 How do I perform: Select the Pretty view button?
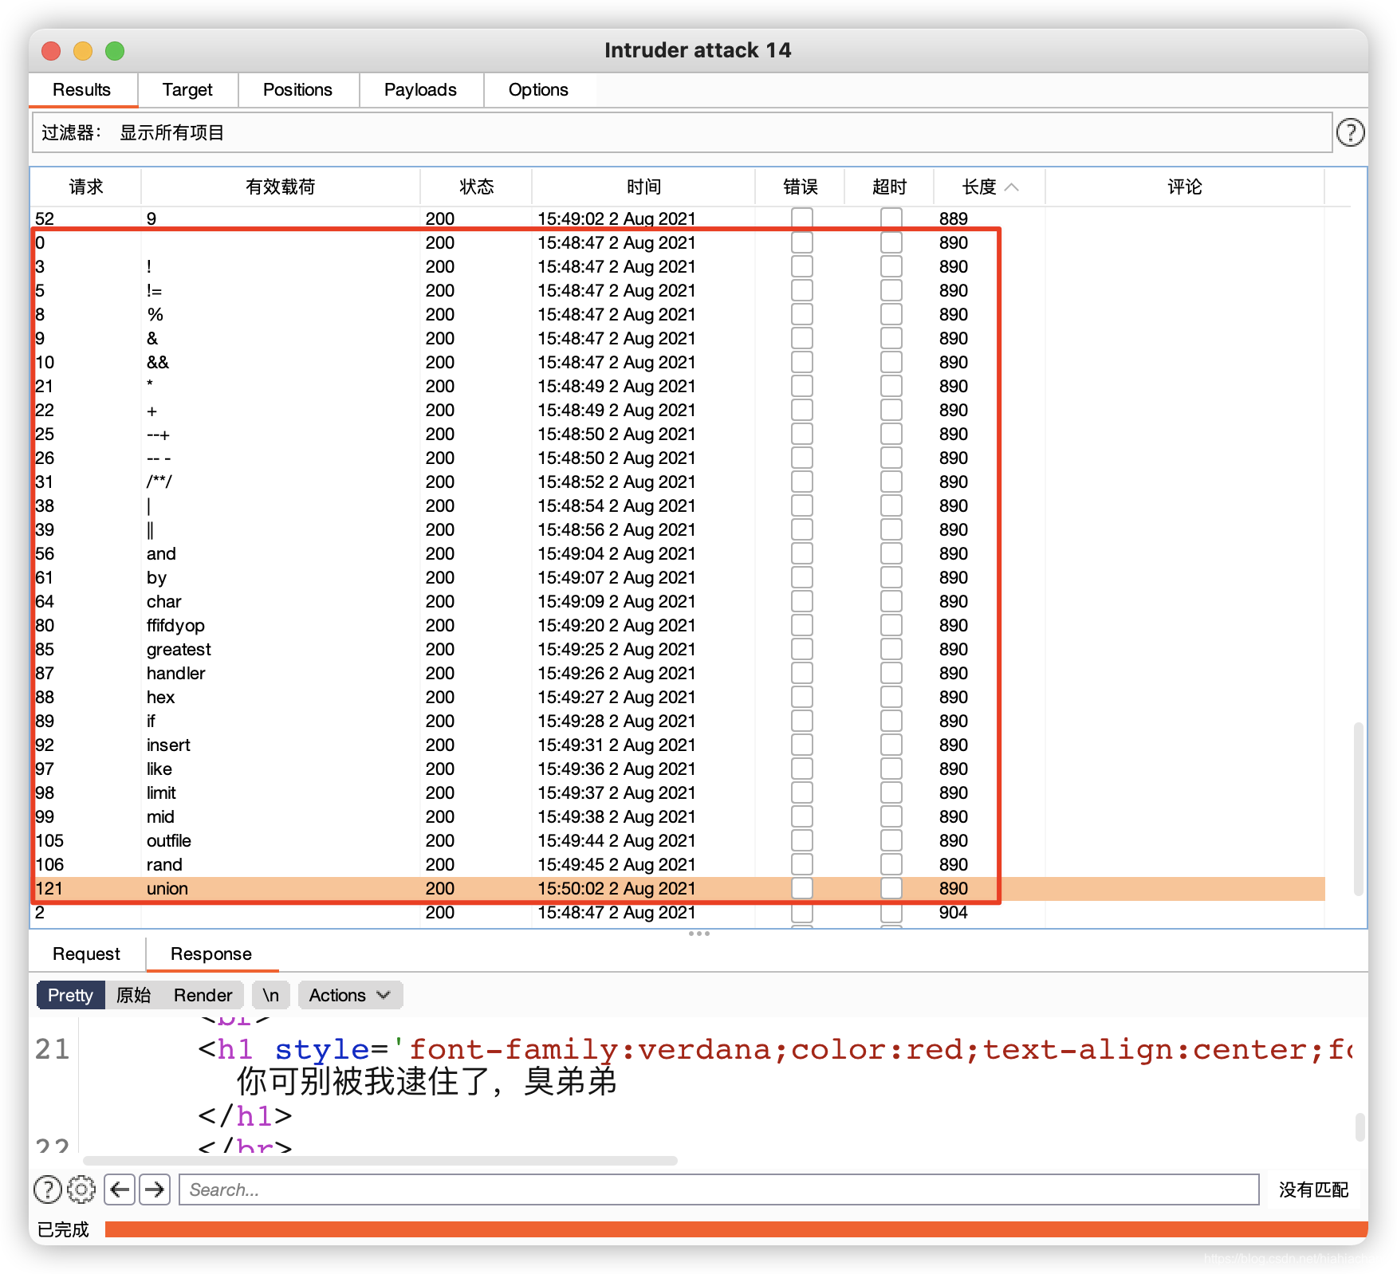pyautogui.click(x=70, y=995)
